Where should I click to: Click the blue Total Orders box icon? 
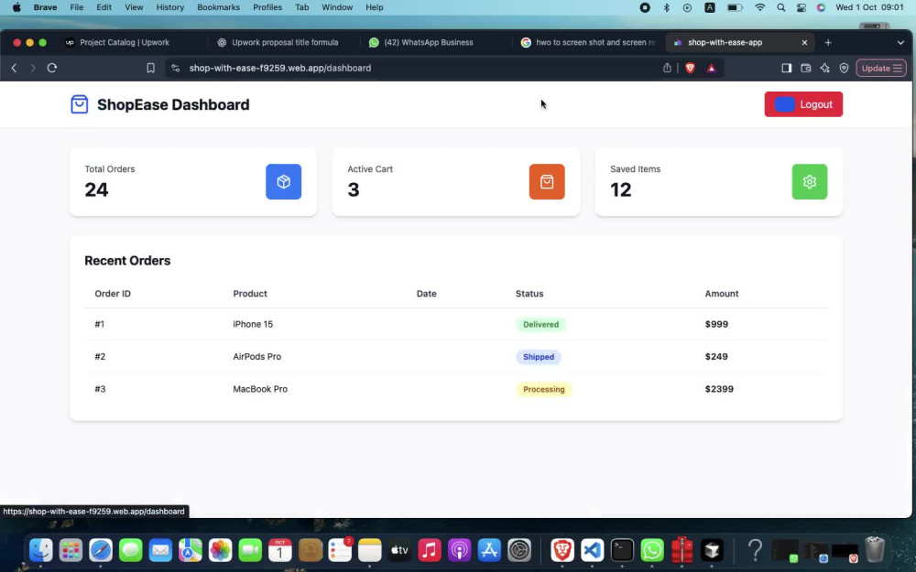click(x=283, y=181)
